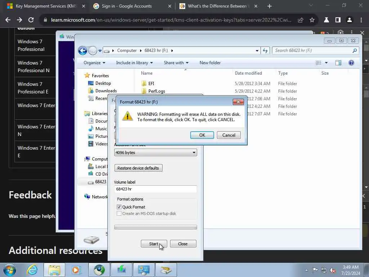Close the Google Accounts browser tab
Screen dimensions: 369x277
(170, 6)
